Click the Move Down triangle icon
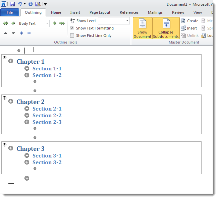 pyautogui.click(x=13, y=33)
